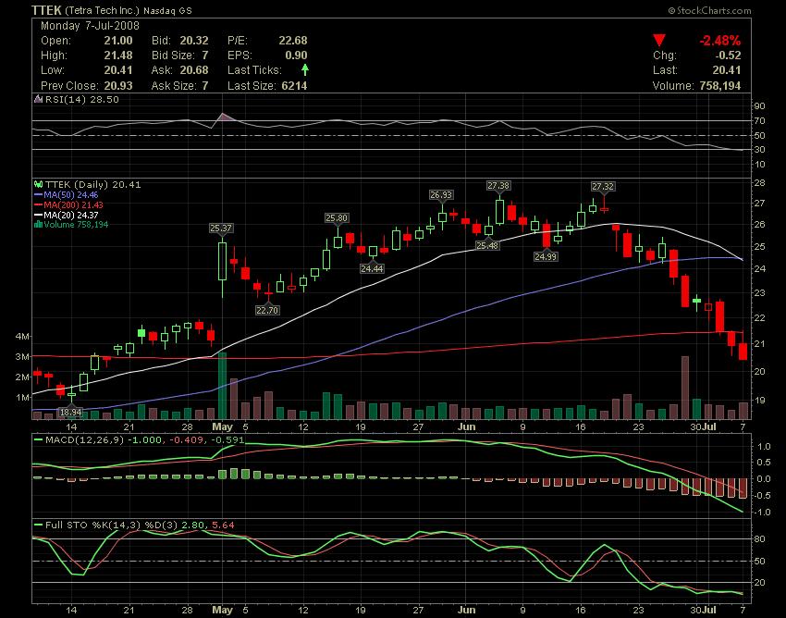Image resolution: width=786 pixels, height=618 pixels.
Task: Click the 27.32 price callout
Action: 603,187
